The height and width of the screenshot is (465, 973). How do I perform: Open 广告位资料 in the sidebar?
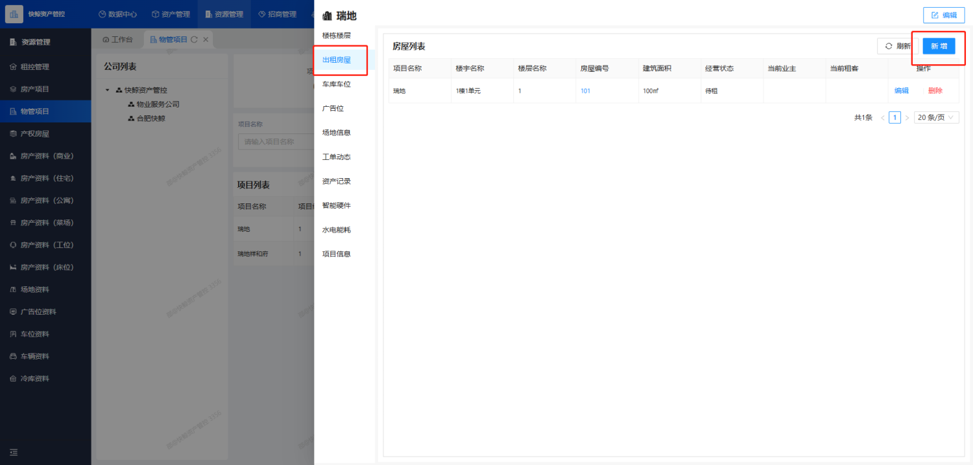tap(45, 312)
